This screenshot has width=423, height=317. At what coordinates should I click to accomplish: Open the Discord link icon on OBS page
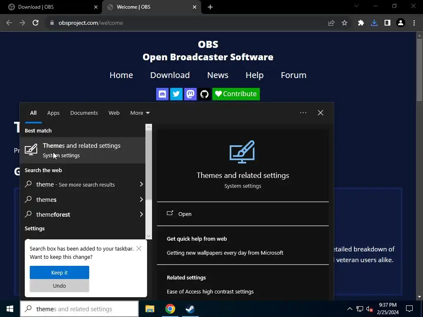(x=162, y=94)
